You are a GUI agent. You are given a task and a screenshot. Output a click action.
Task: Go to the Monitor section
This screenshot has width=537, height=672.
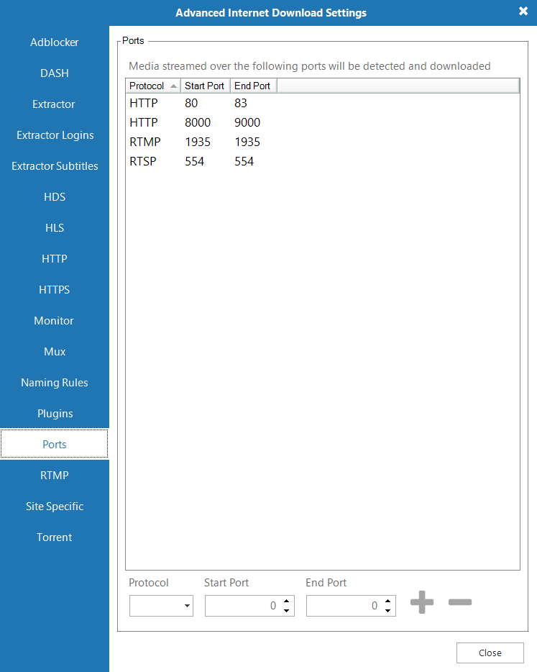[55, 321]
